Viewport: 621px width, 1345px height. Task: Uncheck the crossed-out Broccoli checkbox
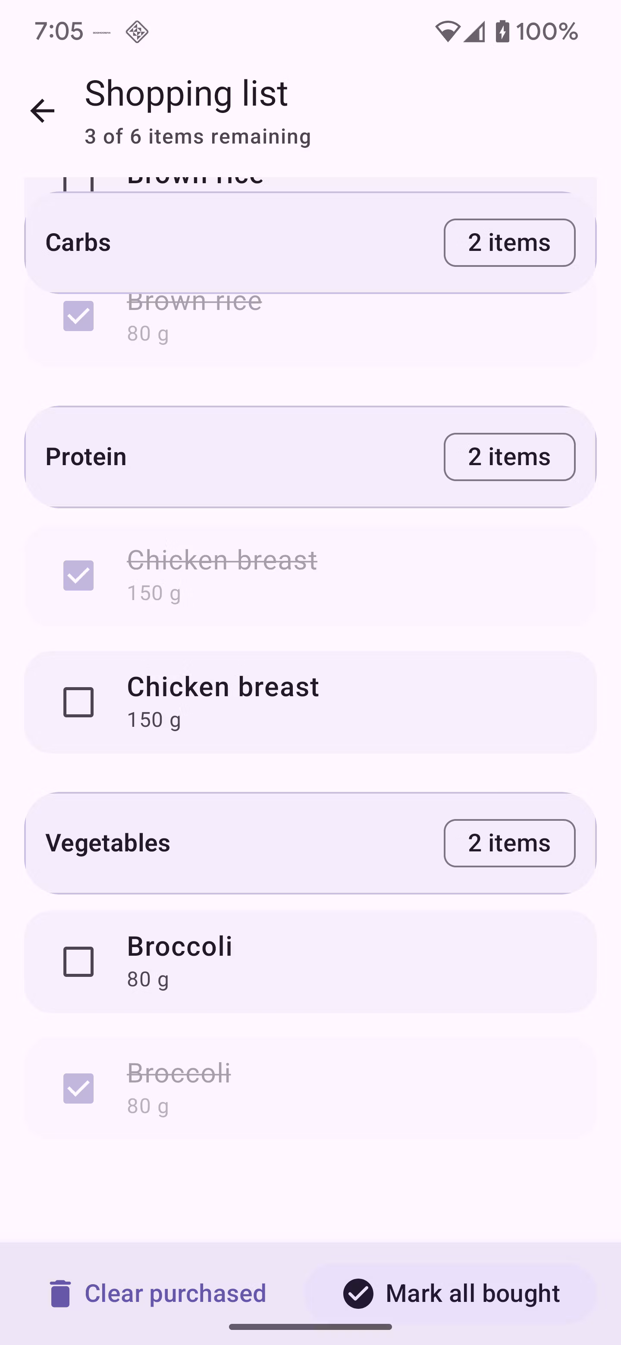tap(78, 1089)
